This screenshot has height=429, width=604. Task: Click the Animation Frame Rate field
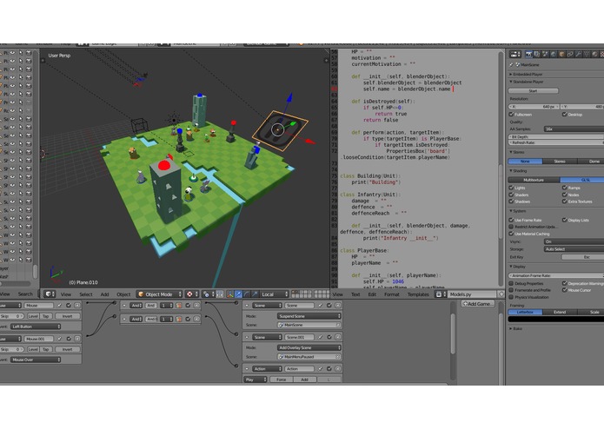(556, 275)
